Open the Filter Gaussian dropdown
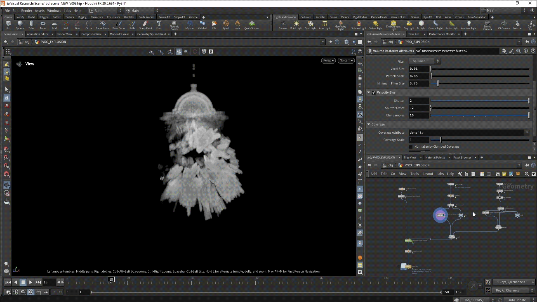Viewport: 537px width, 302px height. point(424,61)
